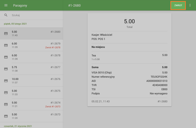The height and width of the screenshot is (128, 196).
Task: Open the three-dot more options menu
Action: pos(190,5)
